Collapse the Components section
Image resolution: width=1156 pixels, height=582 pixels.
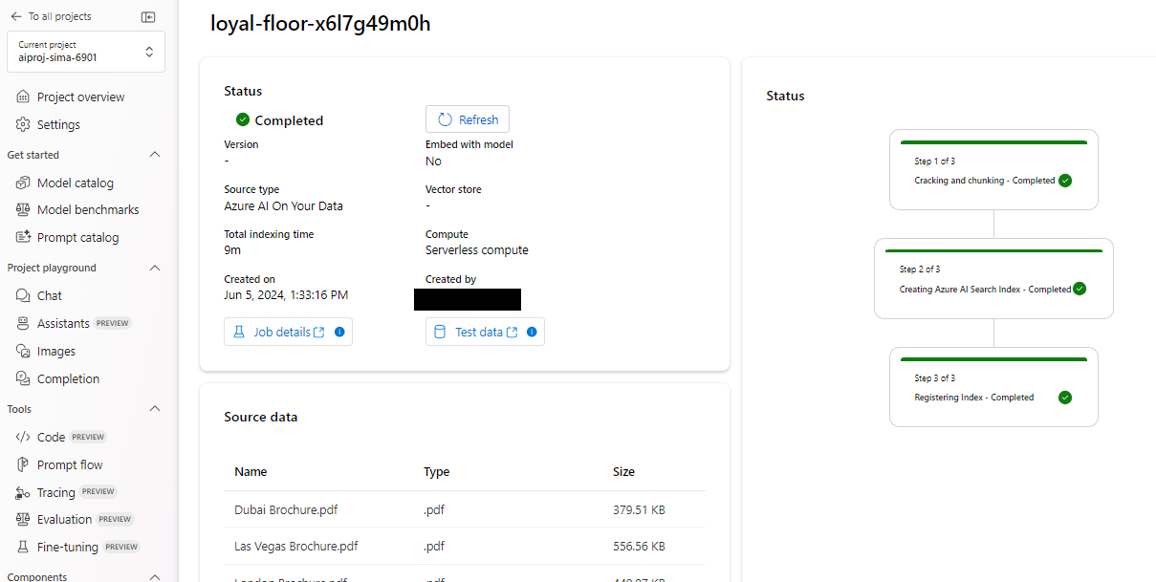tap(155, 576)
